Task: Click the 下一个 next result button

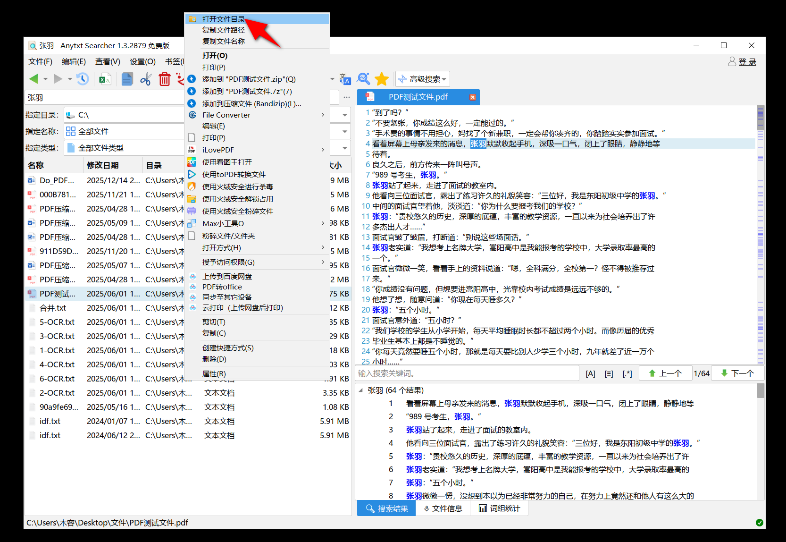Action: 737,373
